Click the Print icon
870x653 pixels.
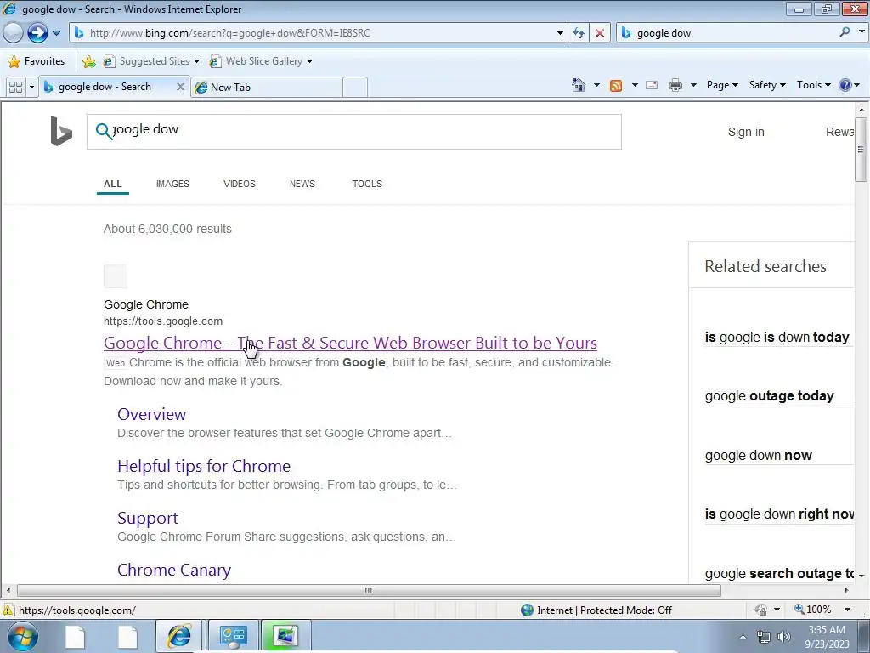[x=675, y=85]
